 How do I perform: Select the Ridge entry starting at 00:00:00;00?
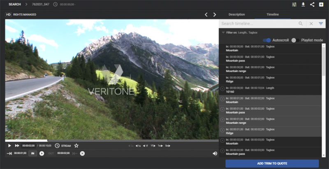coord(270,80)
